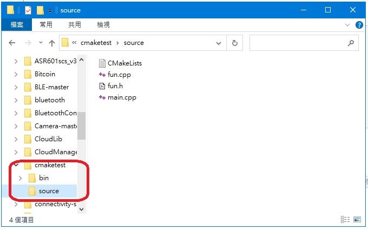Open the 檔案 menu tab

click(x=16, y=25)
